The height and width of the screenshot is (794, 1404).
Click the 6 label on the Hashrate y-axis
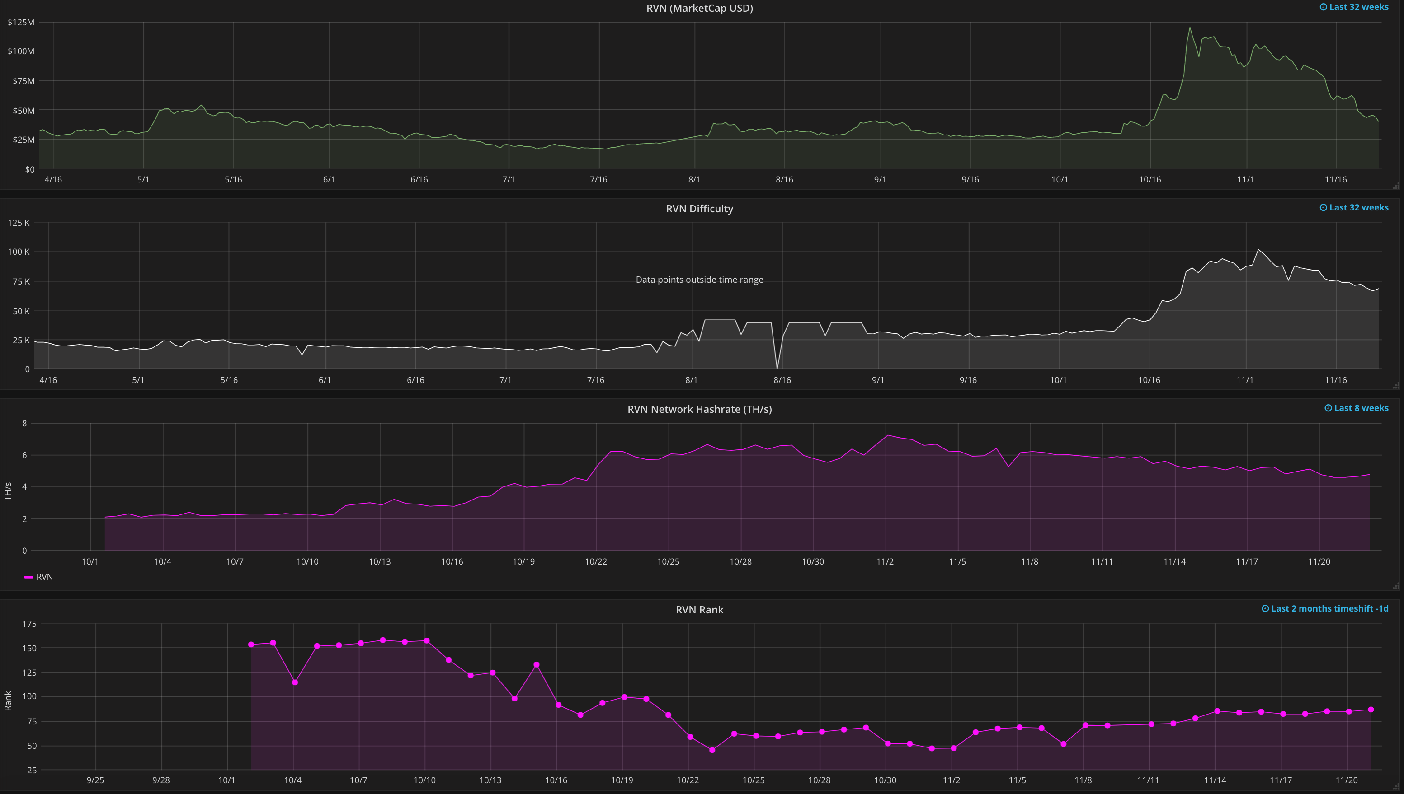(x=24, y=455)
